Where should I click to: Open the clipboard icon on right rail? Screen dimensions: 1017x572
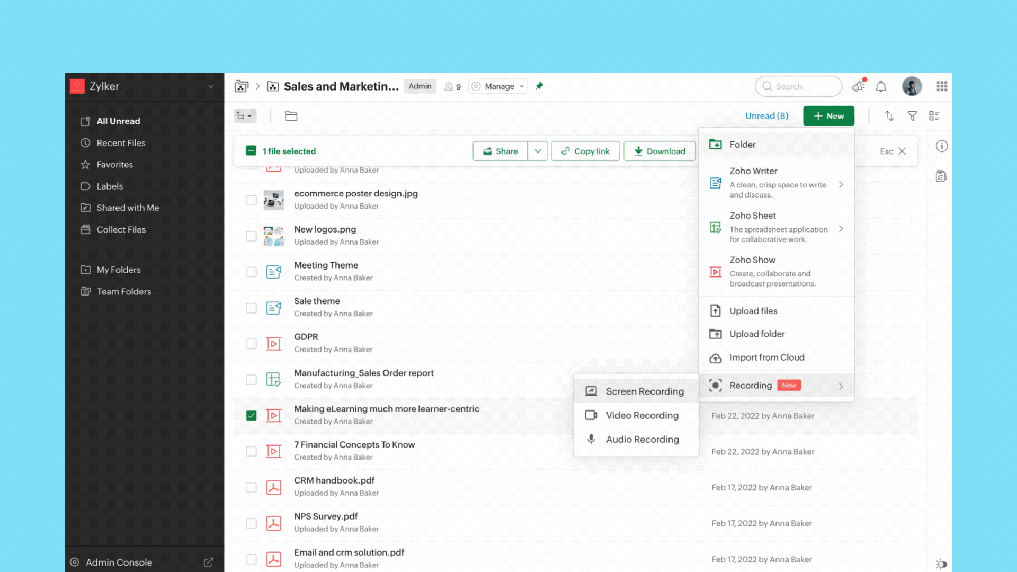tap(941, 176)
